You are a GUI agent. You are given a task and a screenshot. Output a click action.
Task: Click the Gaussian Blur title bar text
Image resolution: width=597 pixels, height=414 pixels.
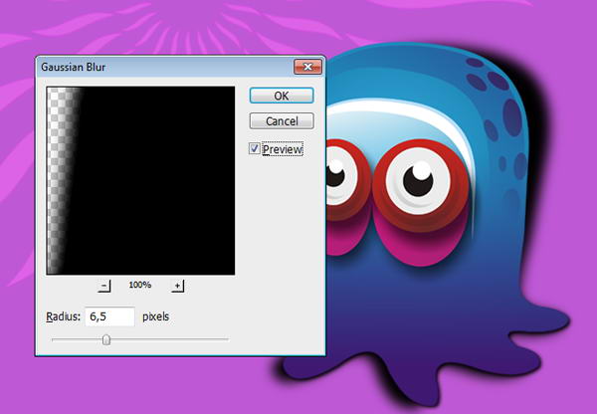[74, 67]
